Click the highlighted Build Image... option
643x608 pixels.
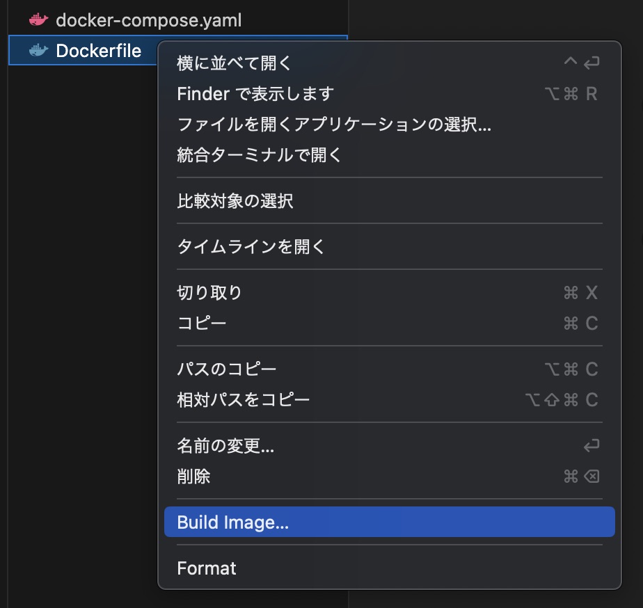[233, 522]
